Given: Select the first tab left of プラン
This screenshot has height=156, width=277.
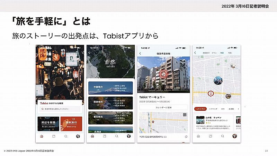Looking at the screenshot, I should tap(206, 53).
